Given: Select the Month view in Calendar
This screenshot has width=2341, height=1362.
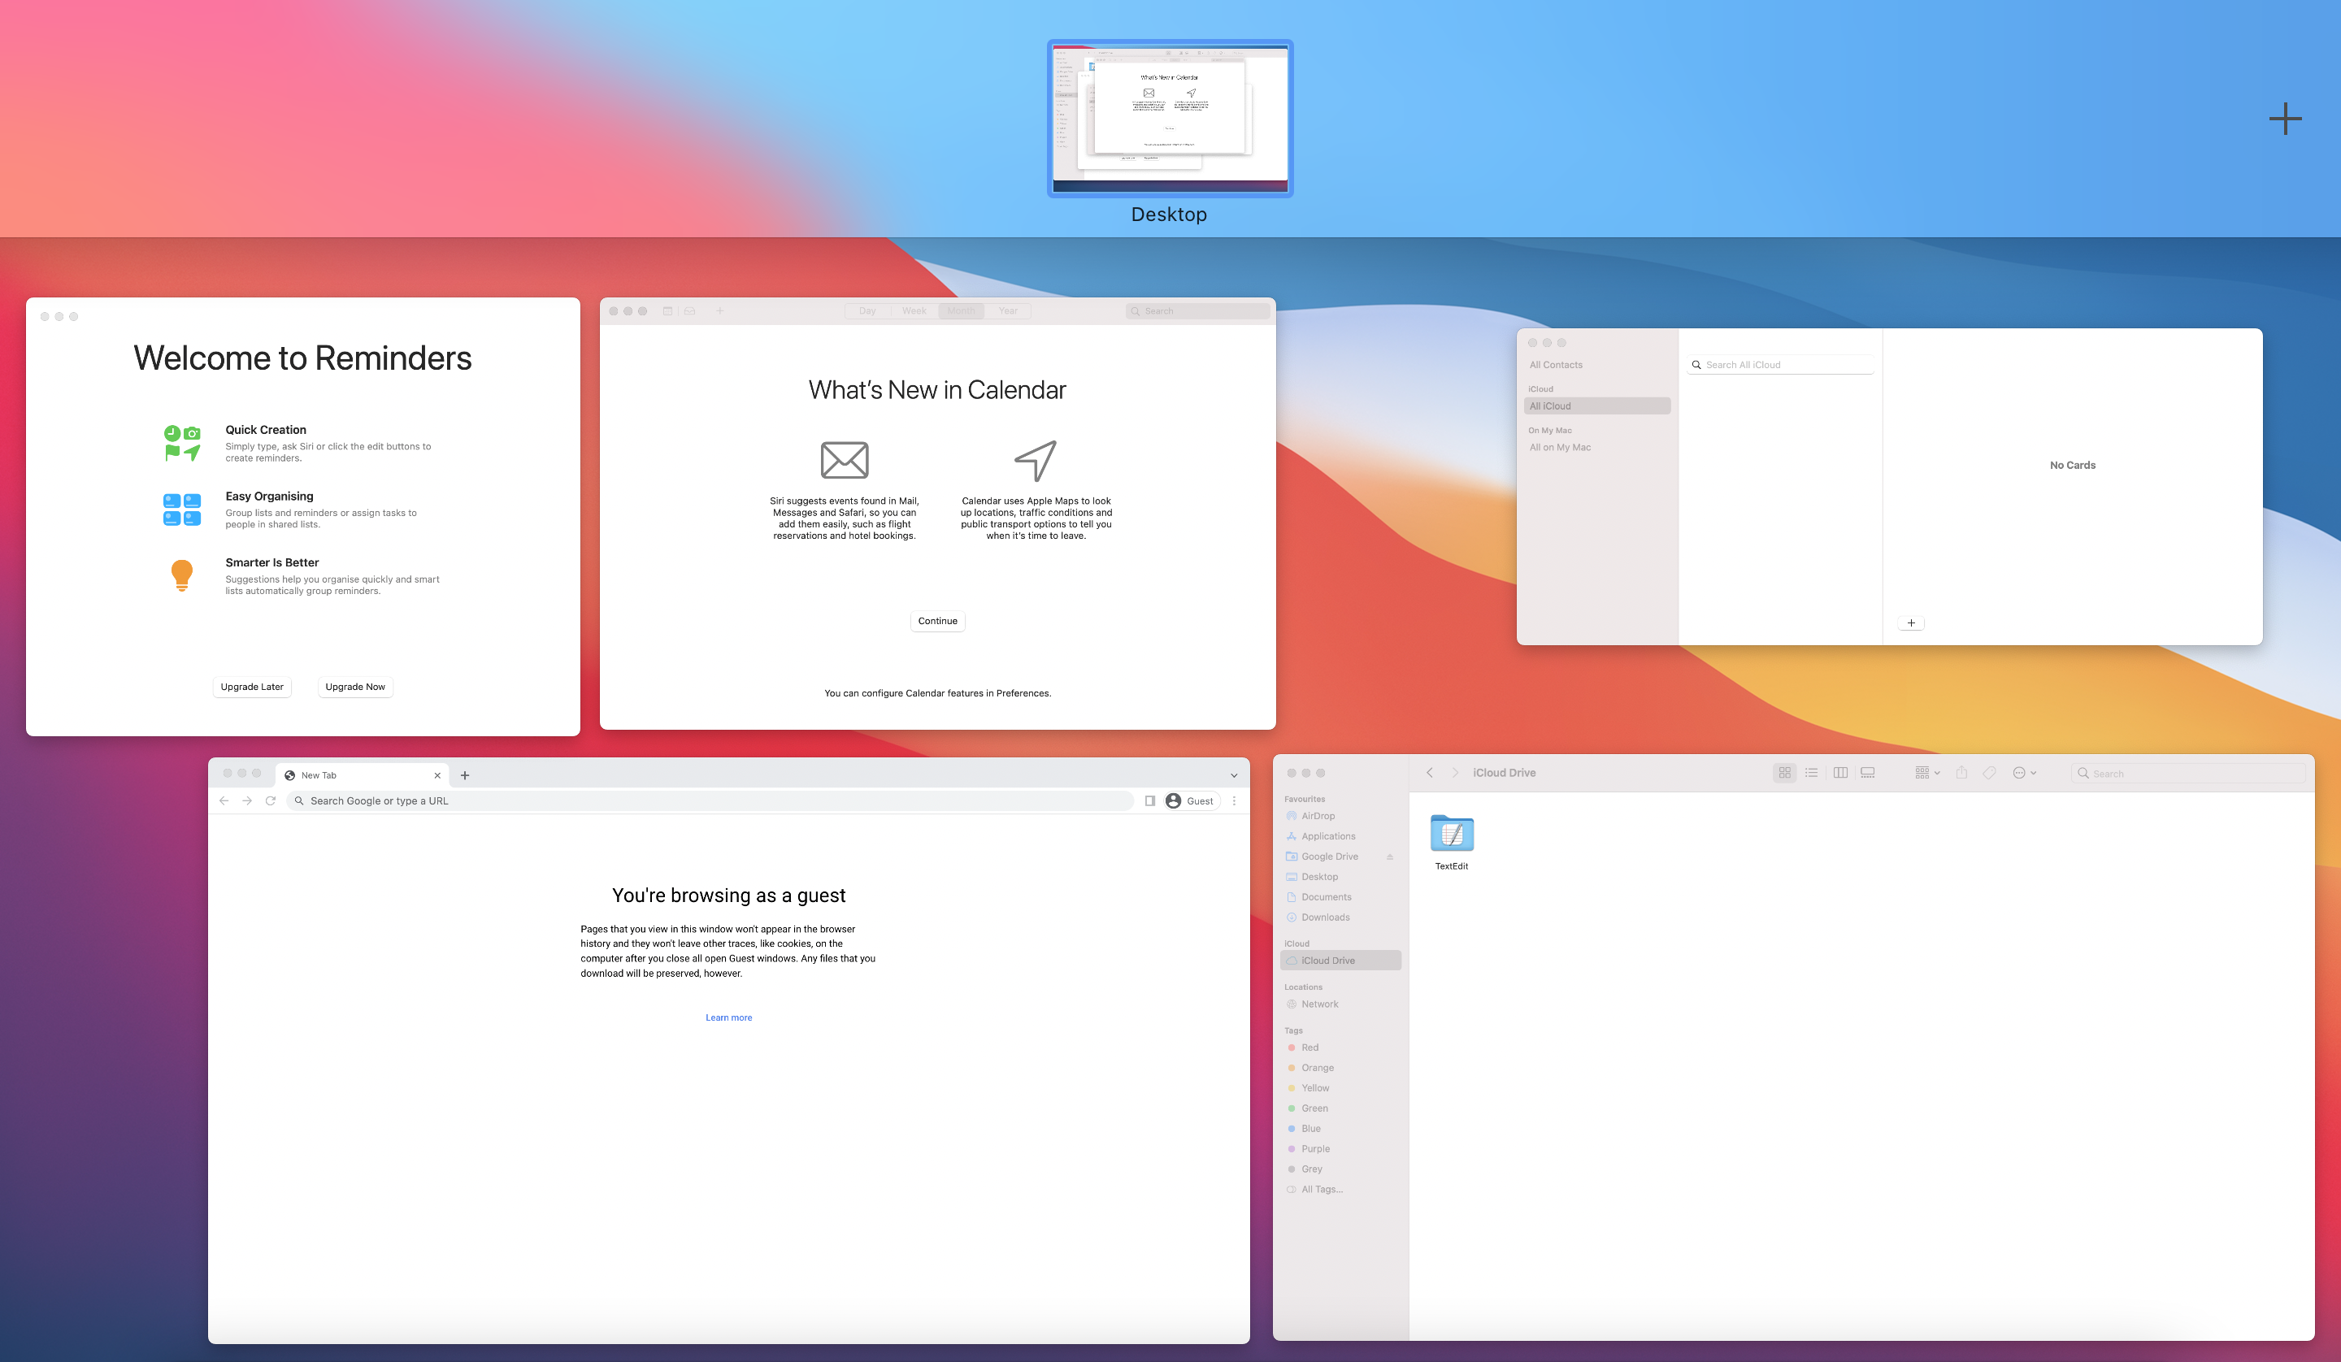Looking at the screenshot, I should coord(961,311).
